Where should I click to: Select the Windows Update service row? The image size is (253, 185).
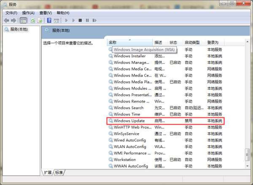click(x=165, y=121)
